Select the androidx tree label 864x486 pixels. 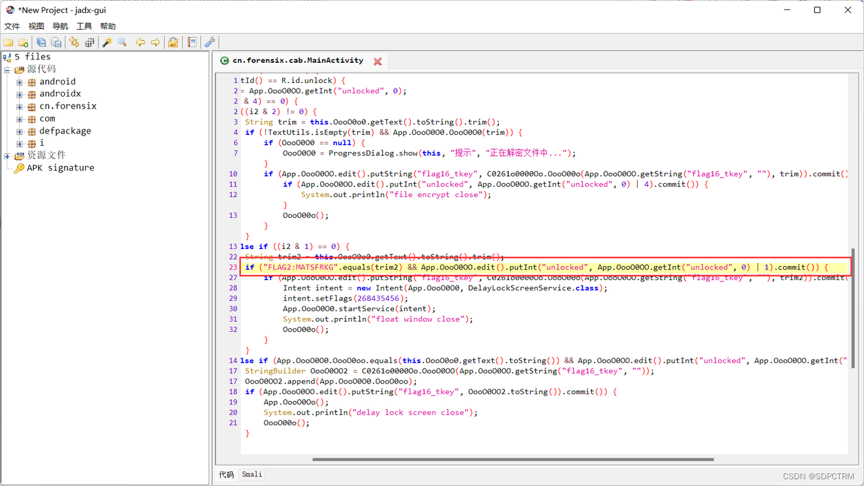tap(60, 94)
